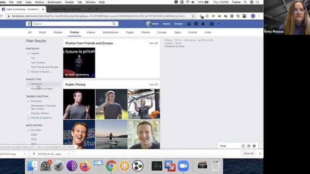Image resolution: width=310 pixels, height=174 pixels.
Task: Open Activity Monitor from the Dock
Action: point(157,166)
